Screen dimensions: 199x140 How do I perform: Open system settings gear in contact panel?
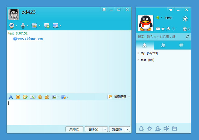pyautogui.click(x=150, y=129)
